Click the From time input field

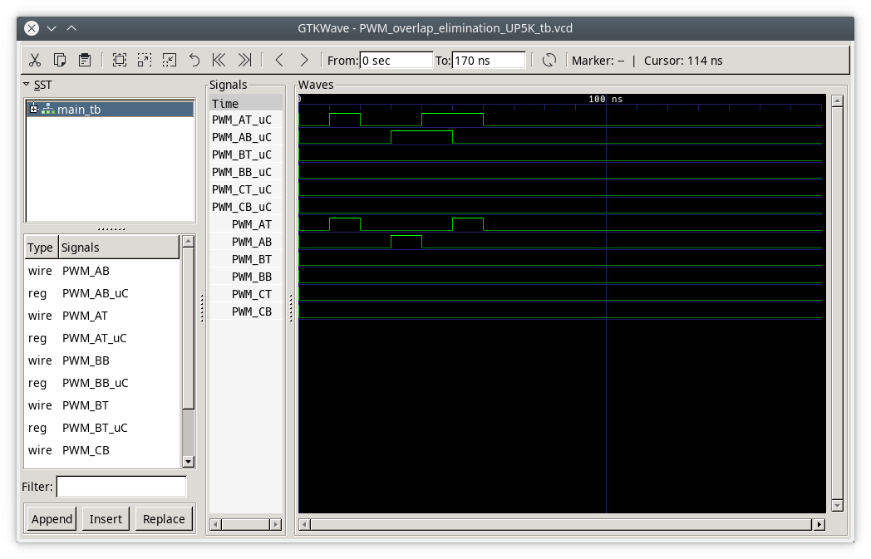point(396,60)
